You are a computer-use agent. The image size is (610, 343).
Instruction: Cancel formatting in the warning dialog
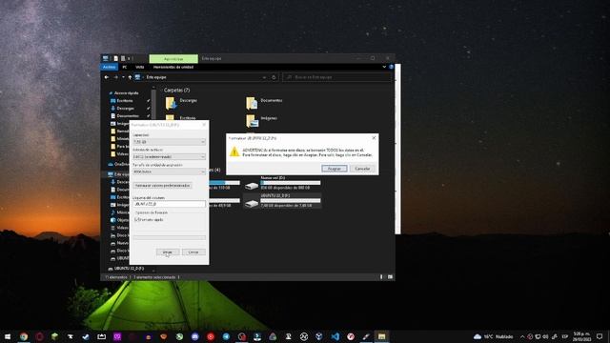[x=362, y=169]
